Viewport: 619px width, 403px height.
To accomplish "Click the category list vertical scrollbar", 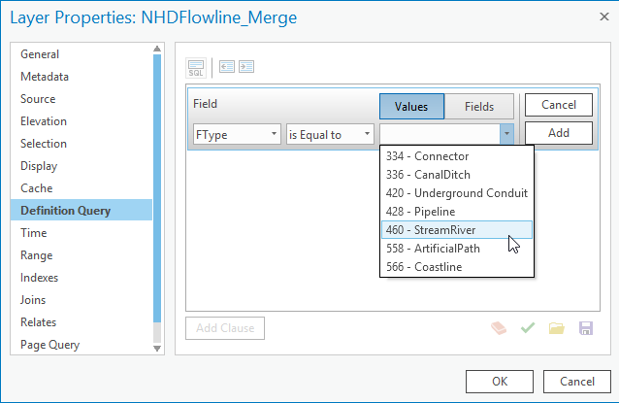I will tap(158, 194).
